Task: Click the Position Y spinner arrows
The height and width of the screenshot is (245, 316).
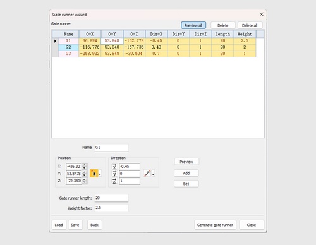Action: pos(84,174)
